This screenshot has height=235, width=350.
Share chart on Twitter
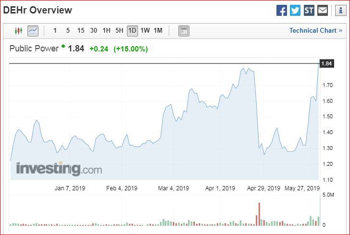pos(295,10)
